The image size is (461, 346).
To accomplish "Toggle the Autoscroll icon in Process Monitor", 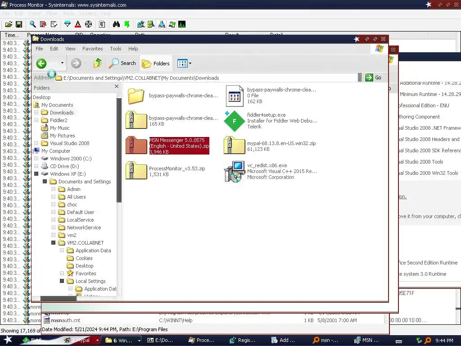I will 43,24.
